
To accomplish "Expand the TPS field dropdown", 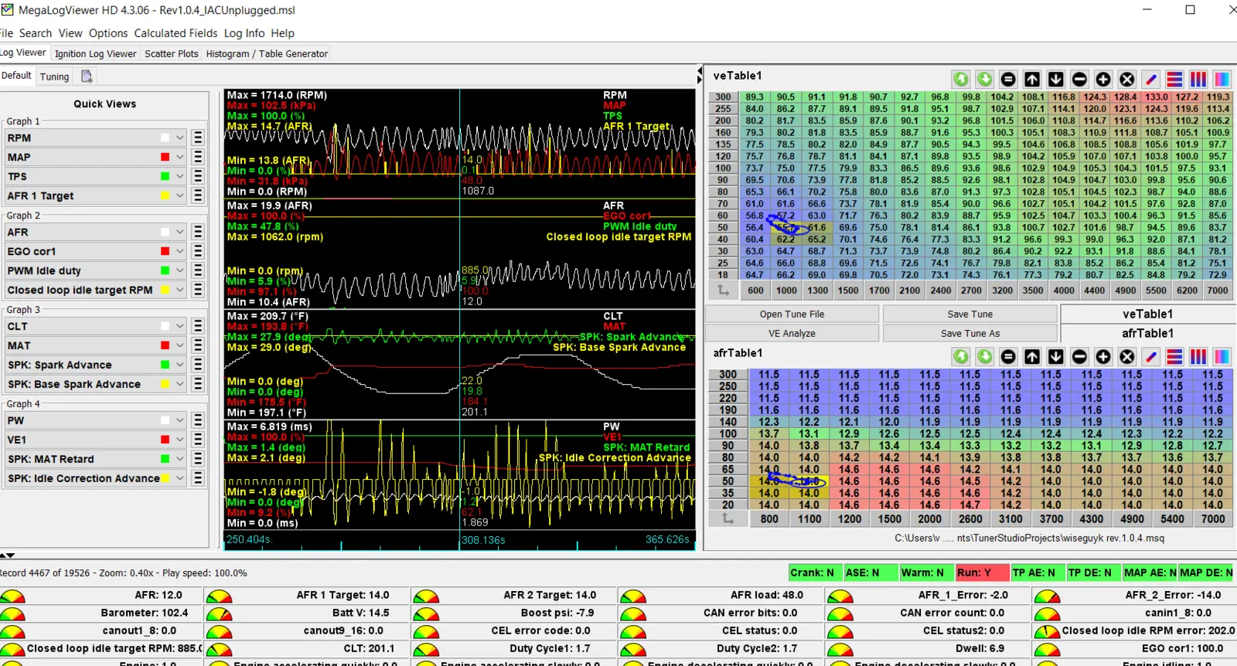I will coord(179,176).
